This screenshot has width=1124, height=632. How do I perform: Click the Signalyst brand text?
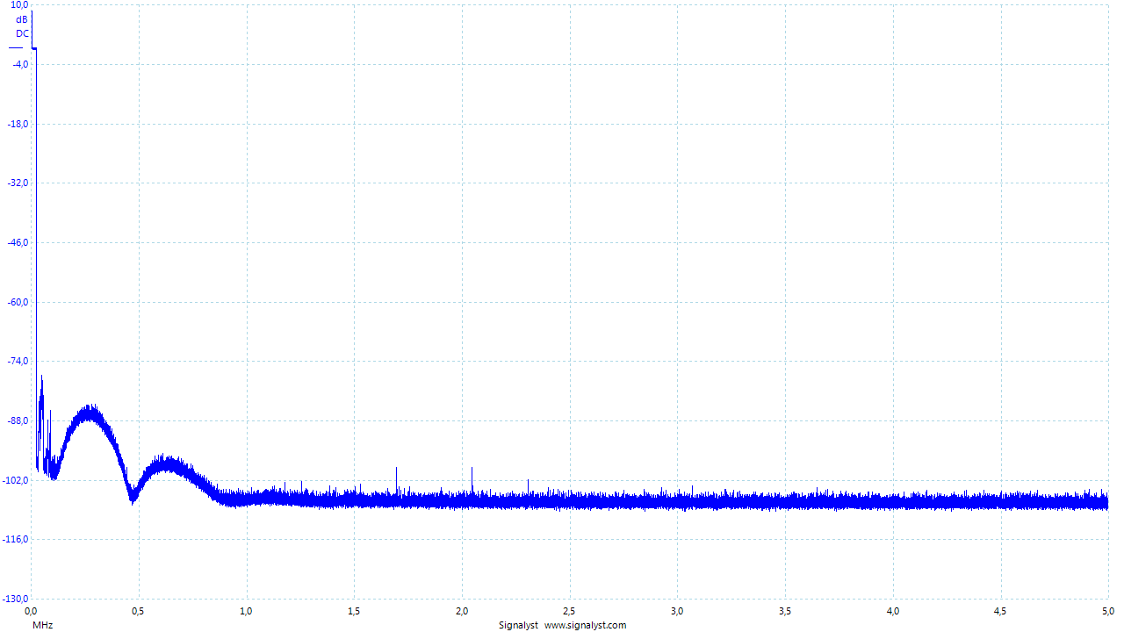click(518, 625)
